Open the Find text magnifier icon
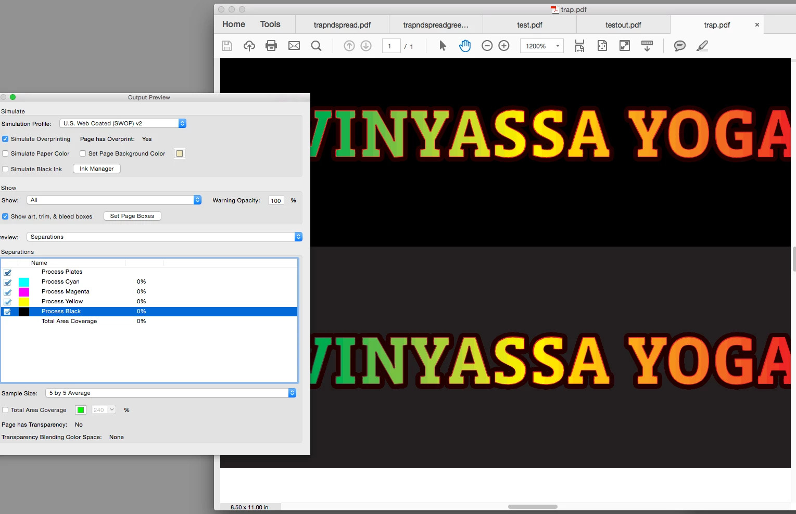This screenshot has height=514, width=796. (x=316, y=46)
